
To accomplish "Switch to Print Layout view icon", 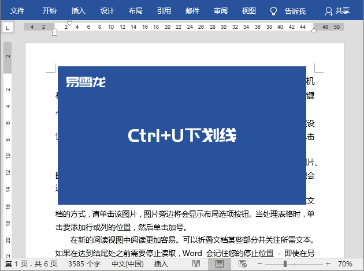I will (x=220, y=264).
